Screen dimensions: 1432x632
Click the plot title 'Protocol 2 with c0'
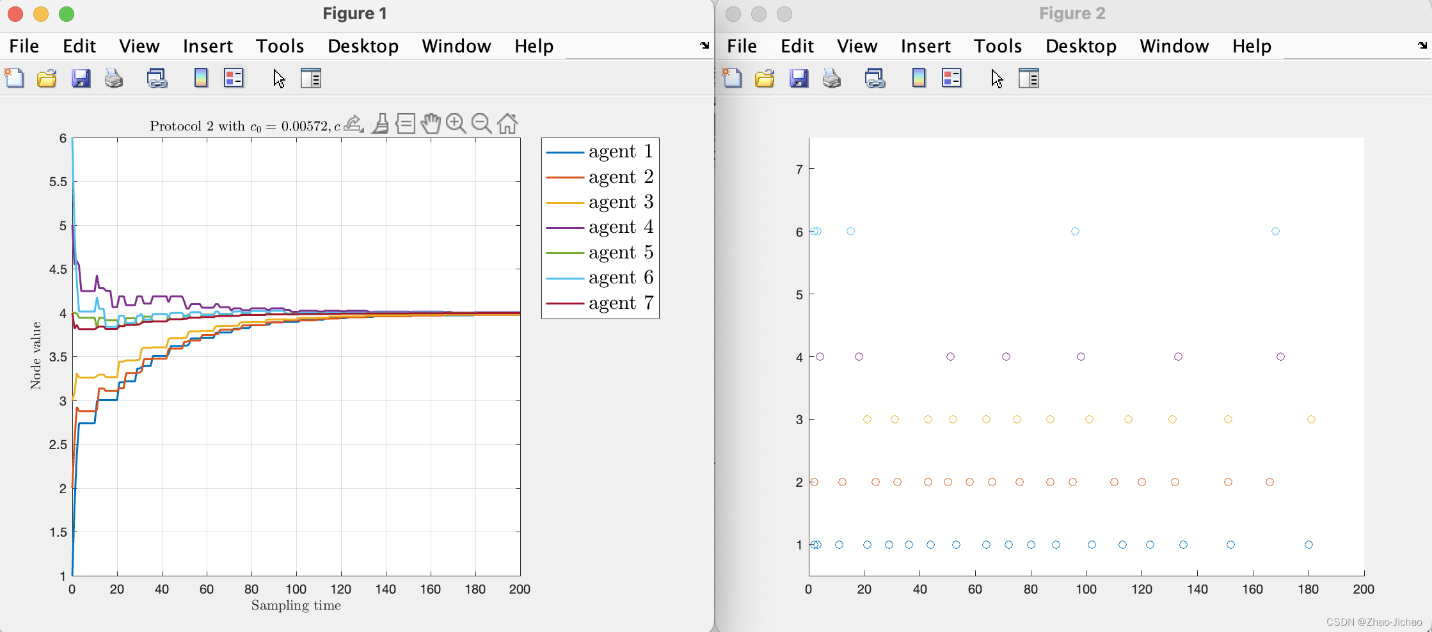(245, 126)
